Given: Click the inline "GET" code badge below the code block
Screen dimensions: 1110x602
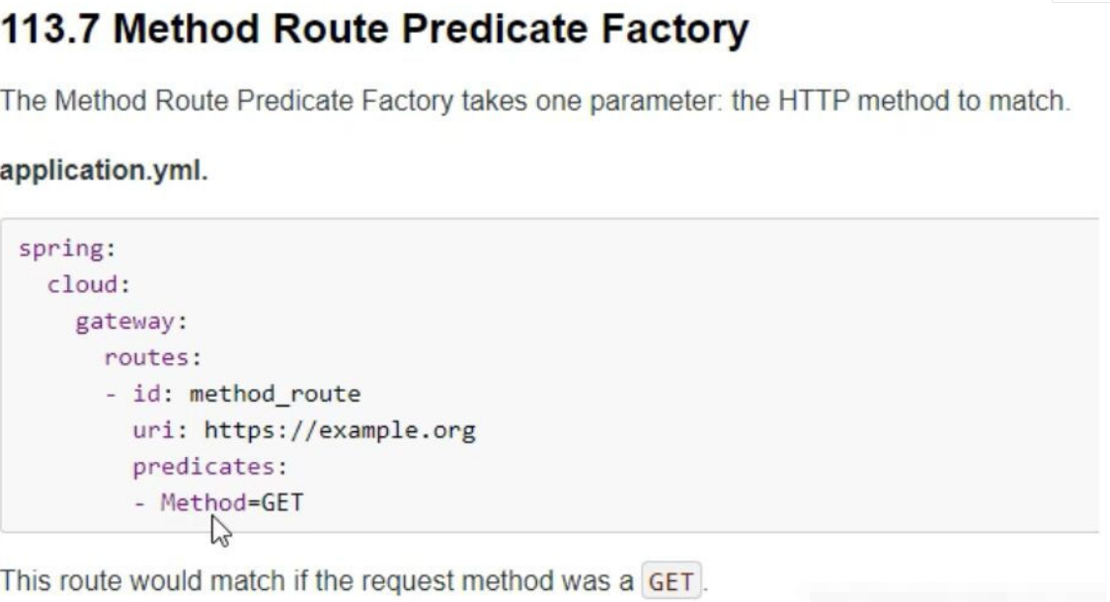Looking at the screenshot, I should [672, 582].
